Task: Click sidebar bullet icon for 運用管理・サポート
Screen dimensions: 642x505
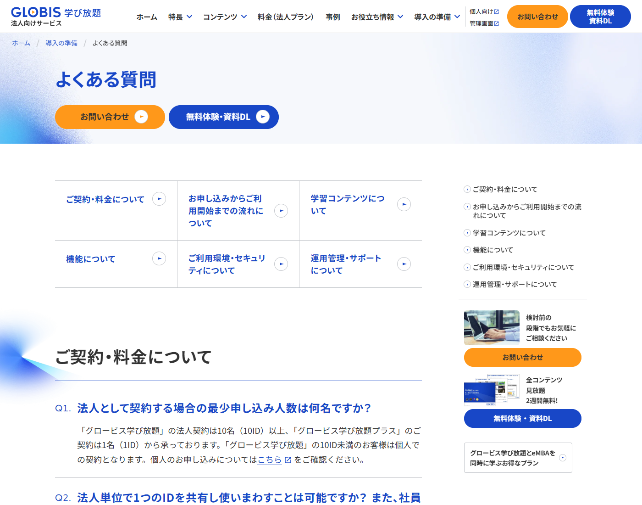Action: (x=467, y=284)
